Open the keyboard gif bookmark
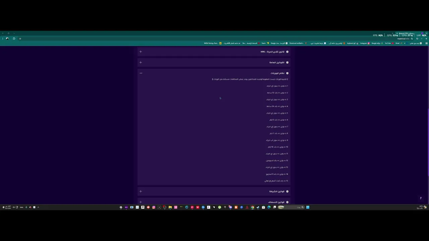The width and height of the screenshot is (429, 241). click(353, 43)
